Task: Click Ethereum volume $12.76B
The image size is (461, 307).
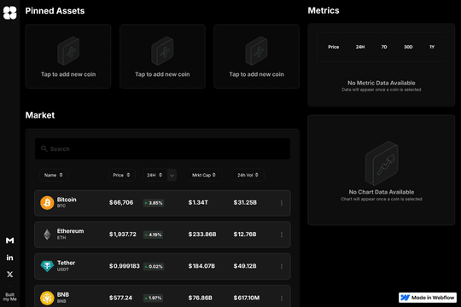Action: click(245, 235)
